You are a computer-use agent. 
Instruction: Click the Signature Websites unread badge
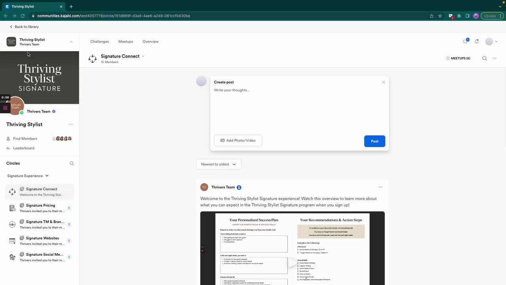point(69,241)
